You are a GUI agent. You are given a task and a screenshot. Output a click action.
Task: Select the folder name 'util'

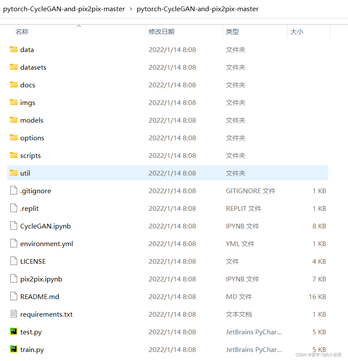[25, 173]
